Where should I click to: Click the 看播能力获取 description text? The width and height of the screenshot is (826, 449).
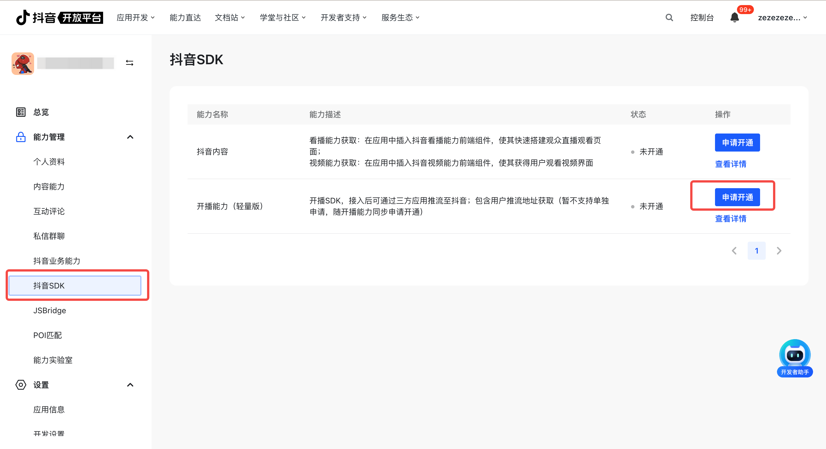point(455,151)
